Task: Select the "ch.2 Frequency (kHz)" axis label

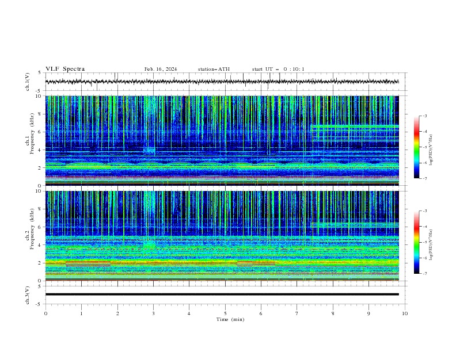Action: (30, 229)
